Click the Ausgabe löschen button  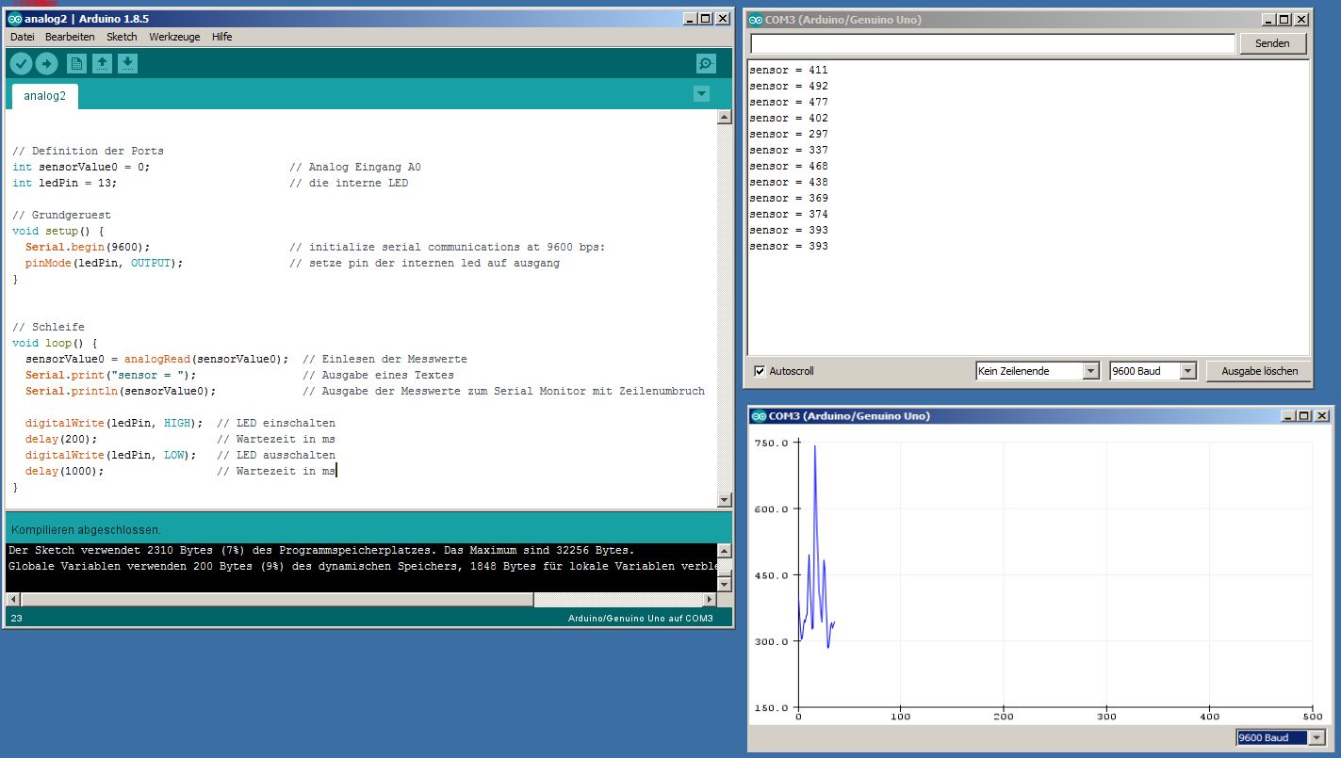coord(1259,371)
